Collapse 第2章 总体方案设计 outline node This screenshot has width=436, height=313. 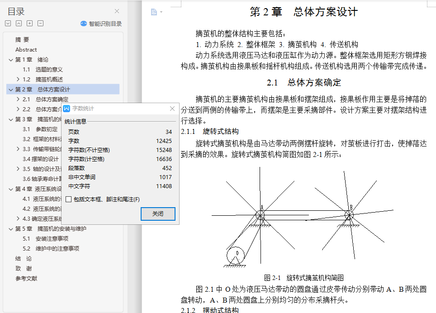[11, 90]
